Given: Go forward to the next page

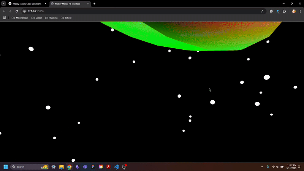Looking at the screenshot, I should click(x=10, y=11).
